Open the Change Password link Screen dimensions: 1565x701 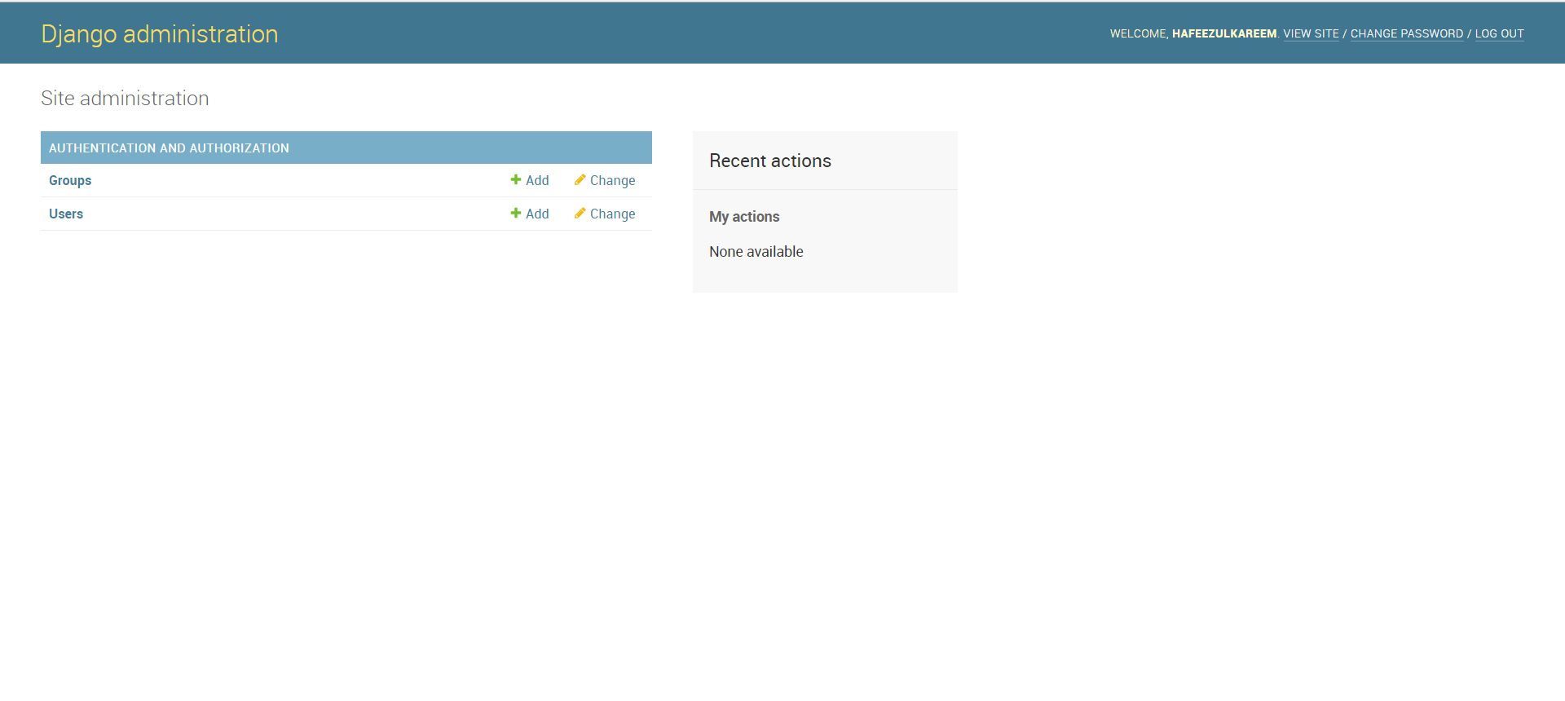tap(1407, 34)
